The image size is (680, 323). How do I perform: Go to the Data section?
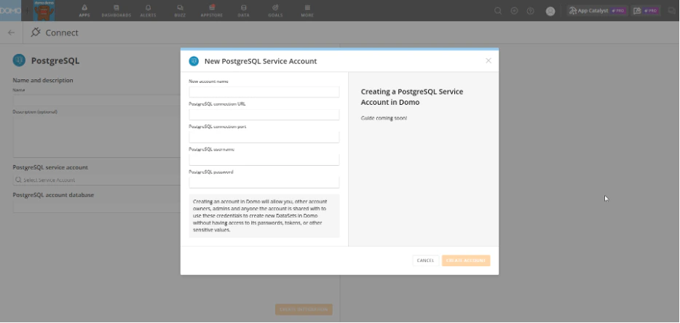[243, 10]
